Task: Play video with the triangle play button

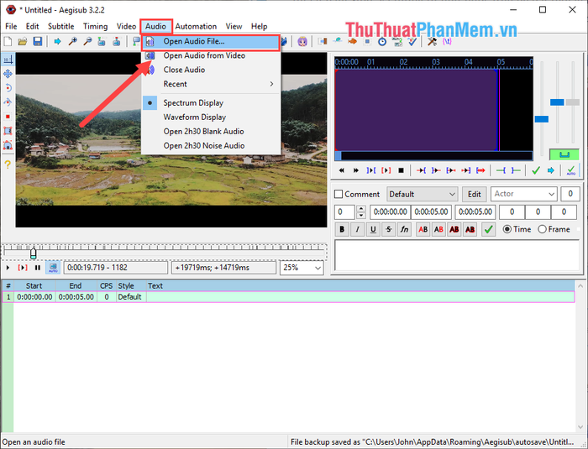Action: point(8,268)
